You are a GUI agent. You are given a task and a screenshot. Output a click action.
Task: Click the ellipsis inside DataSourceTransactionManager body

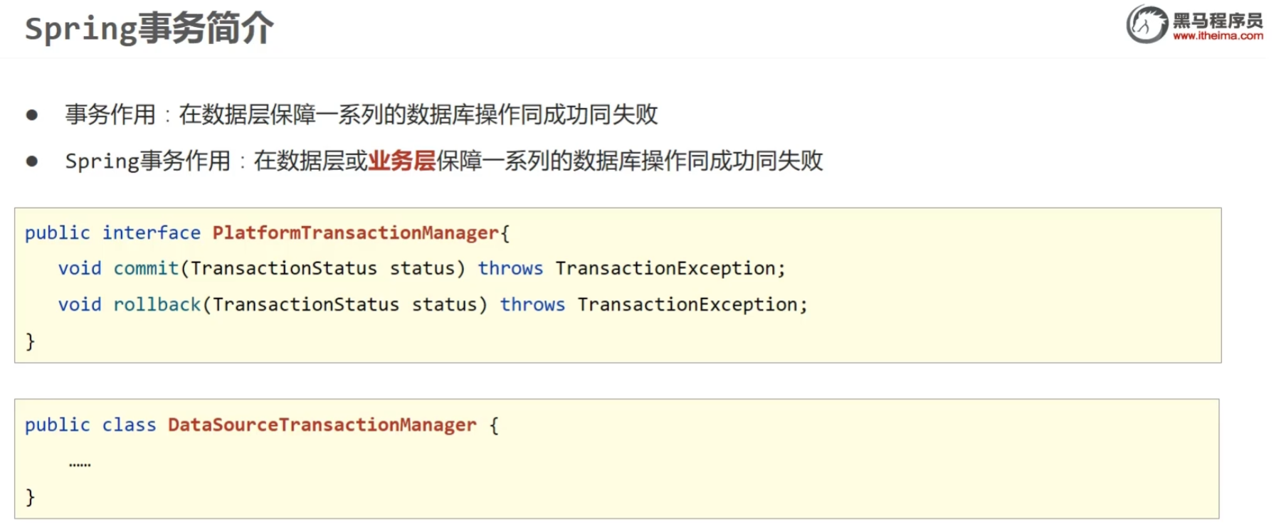pos(80,464)
